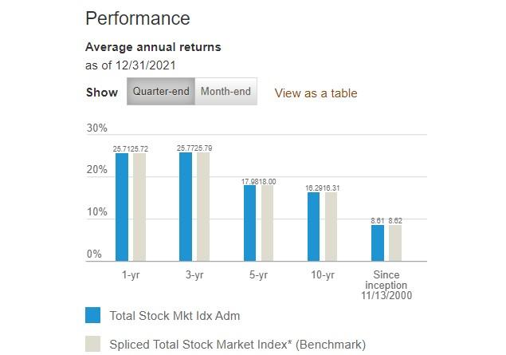Click the gray 10-yr benchmark bar
Image resolution: width=506 pixels, height=355 pixels.
331,227
